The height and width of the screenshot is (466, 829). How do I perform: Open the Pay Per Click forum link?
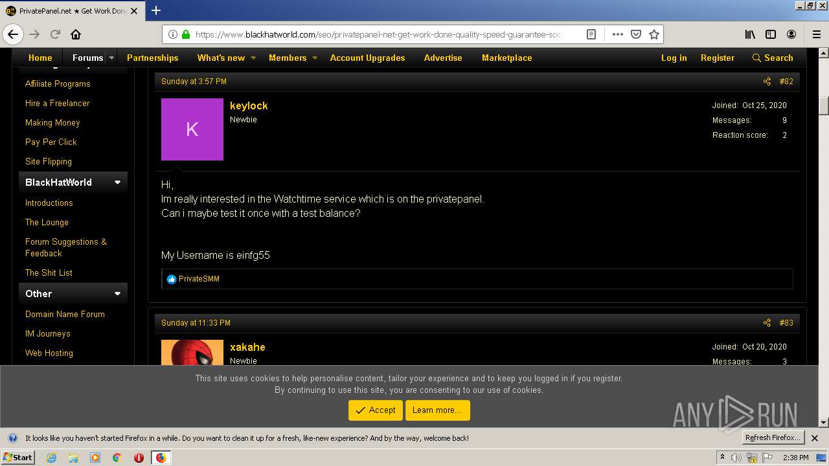pyautogui.click(x=51, y=142)
